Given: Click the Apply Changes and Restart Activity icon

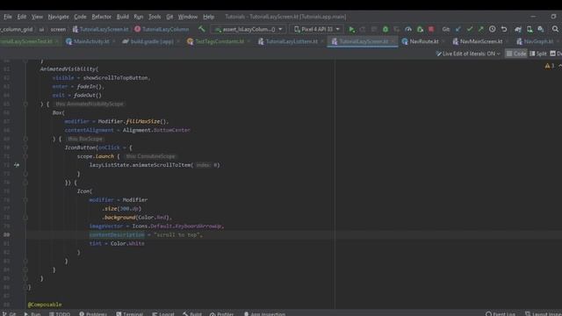Looking at the screenshot, I should point(363,29).
